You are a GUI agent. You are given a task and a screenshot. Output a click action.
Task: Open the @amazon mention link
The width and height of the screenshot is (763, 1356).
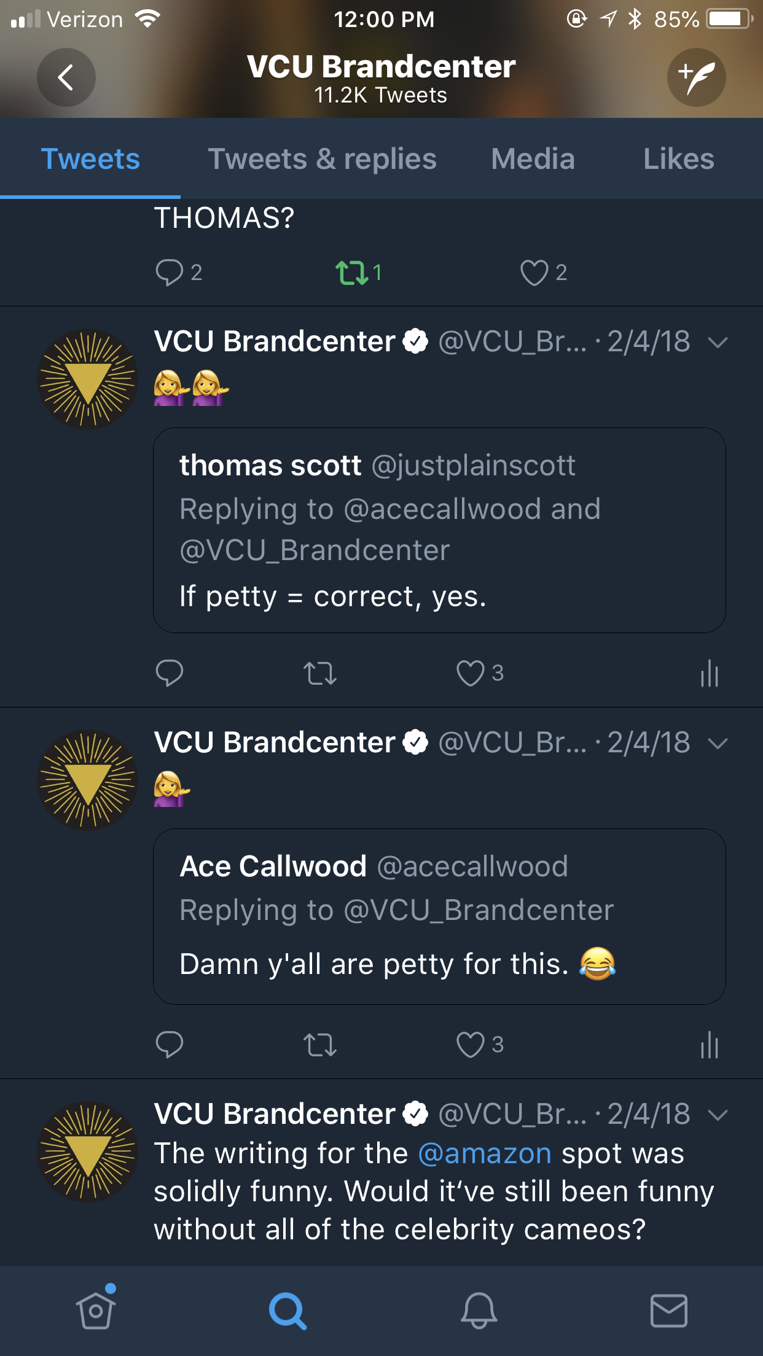pyautogui.click(x=485, y=1153)
